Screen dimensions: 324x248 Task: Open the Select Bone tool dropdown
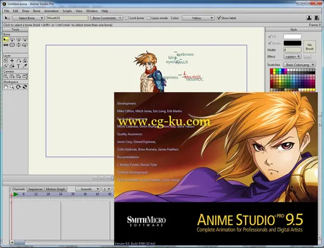(28, 18)
